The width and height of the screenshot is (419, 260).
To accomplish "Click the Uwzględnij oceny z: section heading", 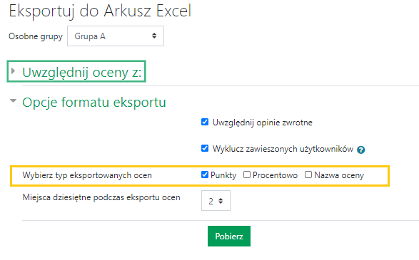I will (x=82, y=72).
